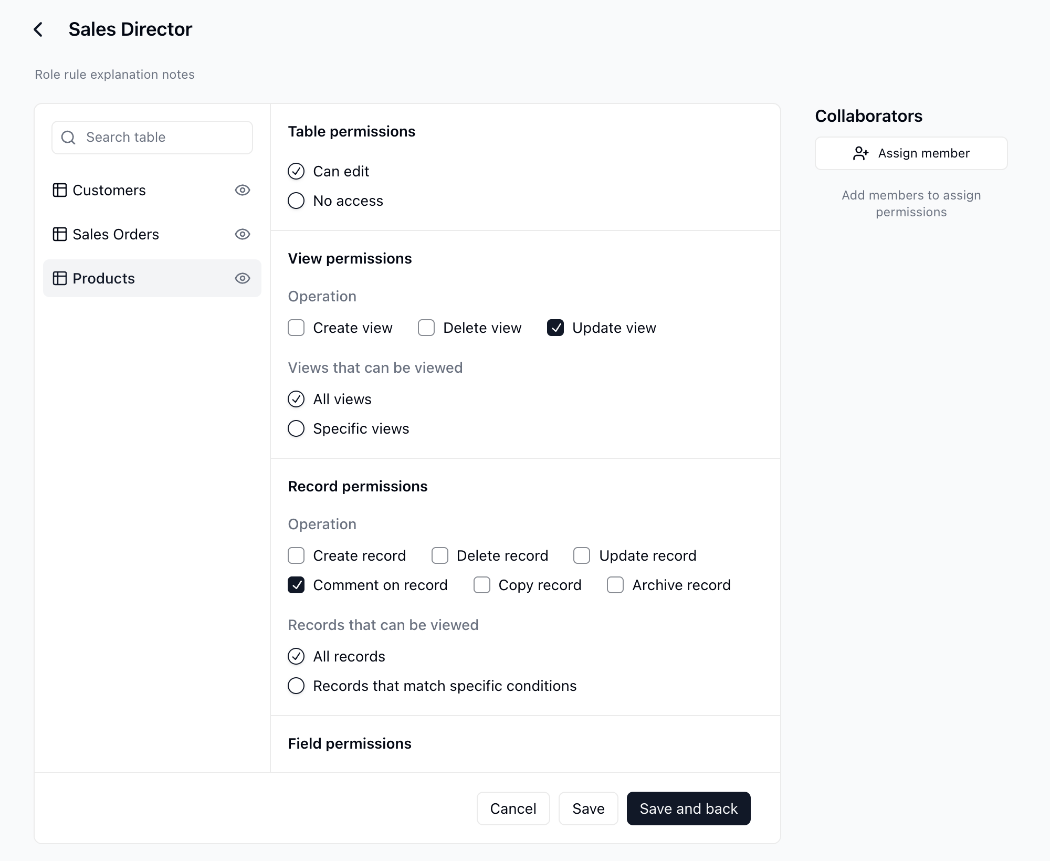Click the table icon beside Sales Orders
The width and height of the screenshot is (1050, 861).
tap(60, 234)
